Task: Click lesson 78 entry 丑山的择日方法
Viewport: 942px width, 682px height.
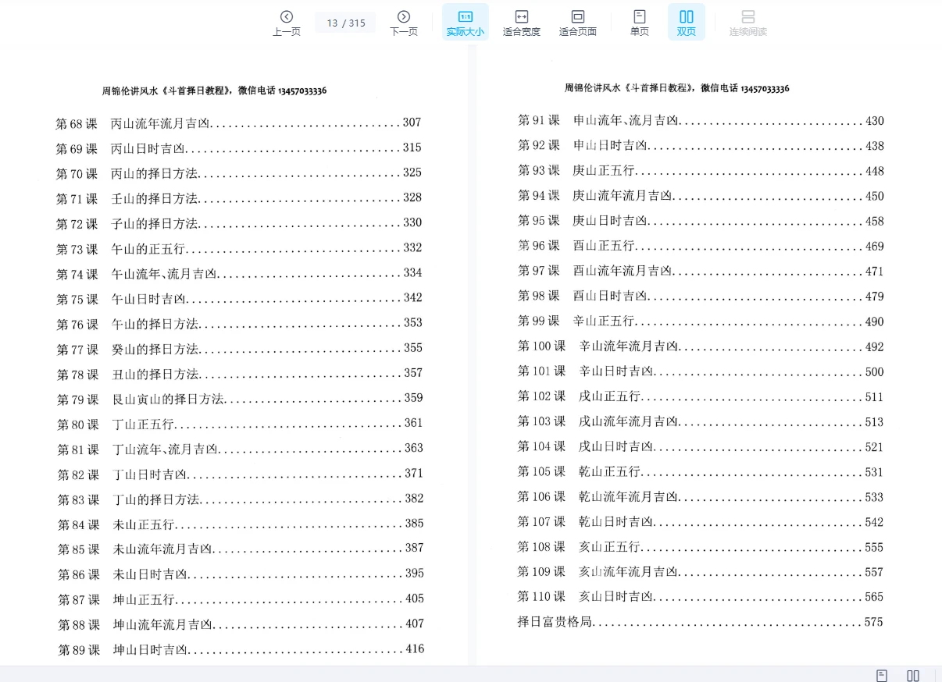Action: click(239, 373)
